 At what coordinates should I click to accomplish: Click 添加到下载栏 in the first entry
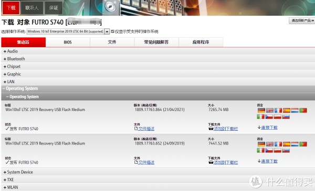(x=226, y=129)
